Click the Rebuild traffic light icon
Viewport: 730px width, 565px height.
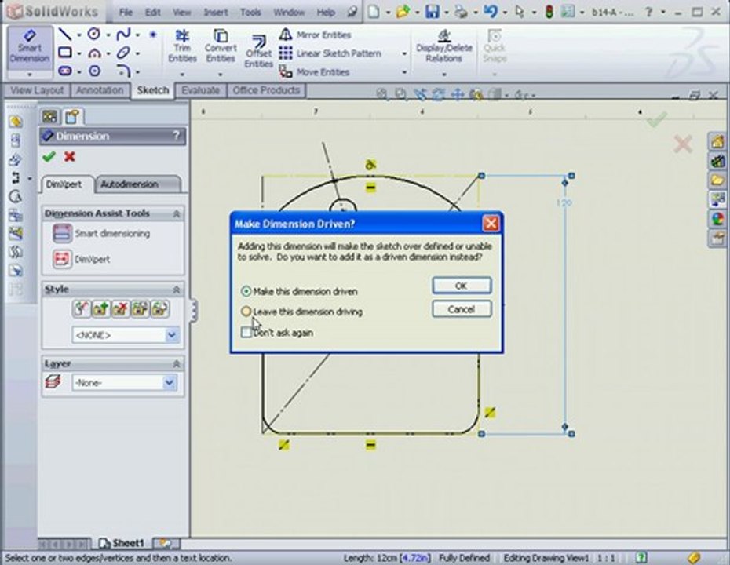(x=549, y=12)
